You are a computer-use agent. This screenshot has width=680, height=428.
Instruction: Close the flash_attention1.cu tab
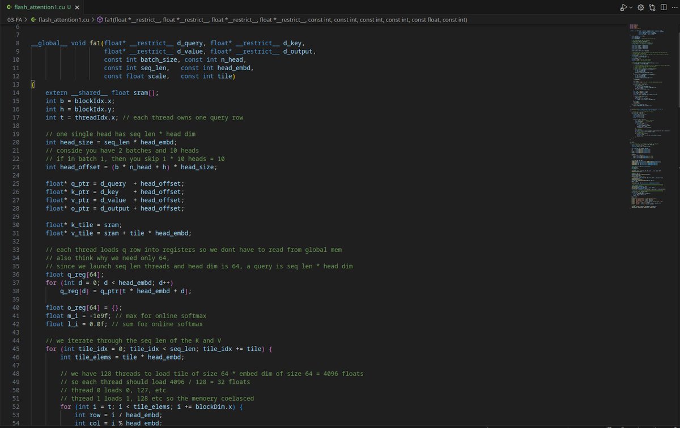click(x=77, y=7)
